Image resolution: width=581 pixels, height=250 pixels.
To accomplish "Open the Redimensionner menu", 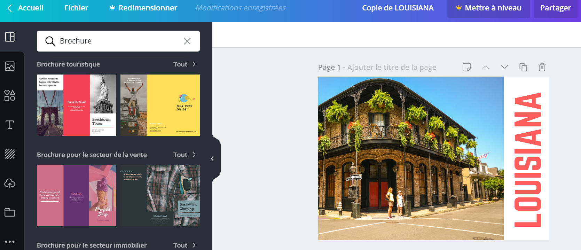I will click(143, 8).
